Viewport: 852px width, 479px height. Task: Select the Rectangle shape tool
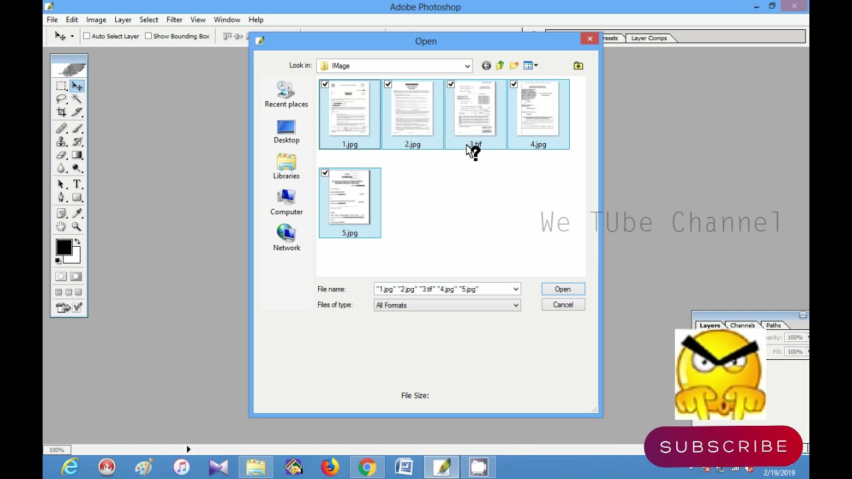[x=77, y=198]
